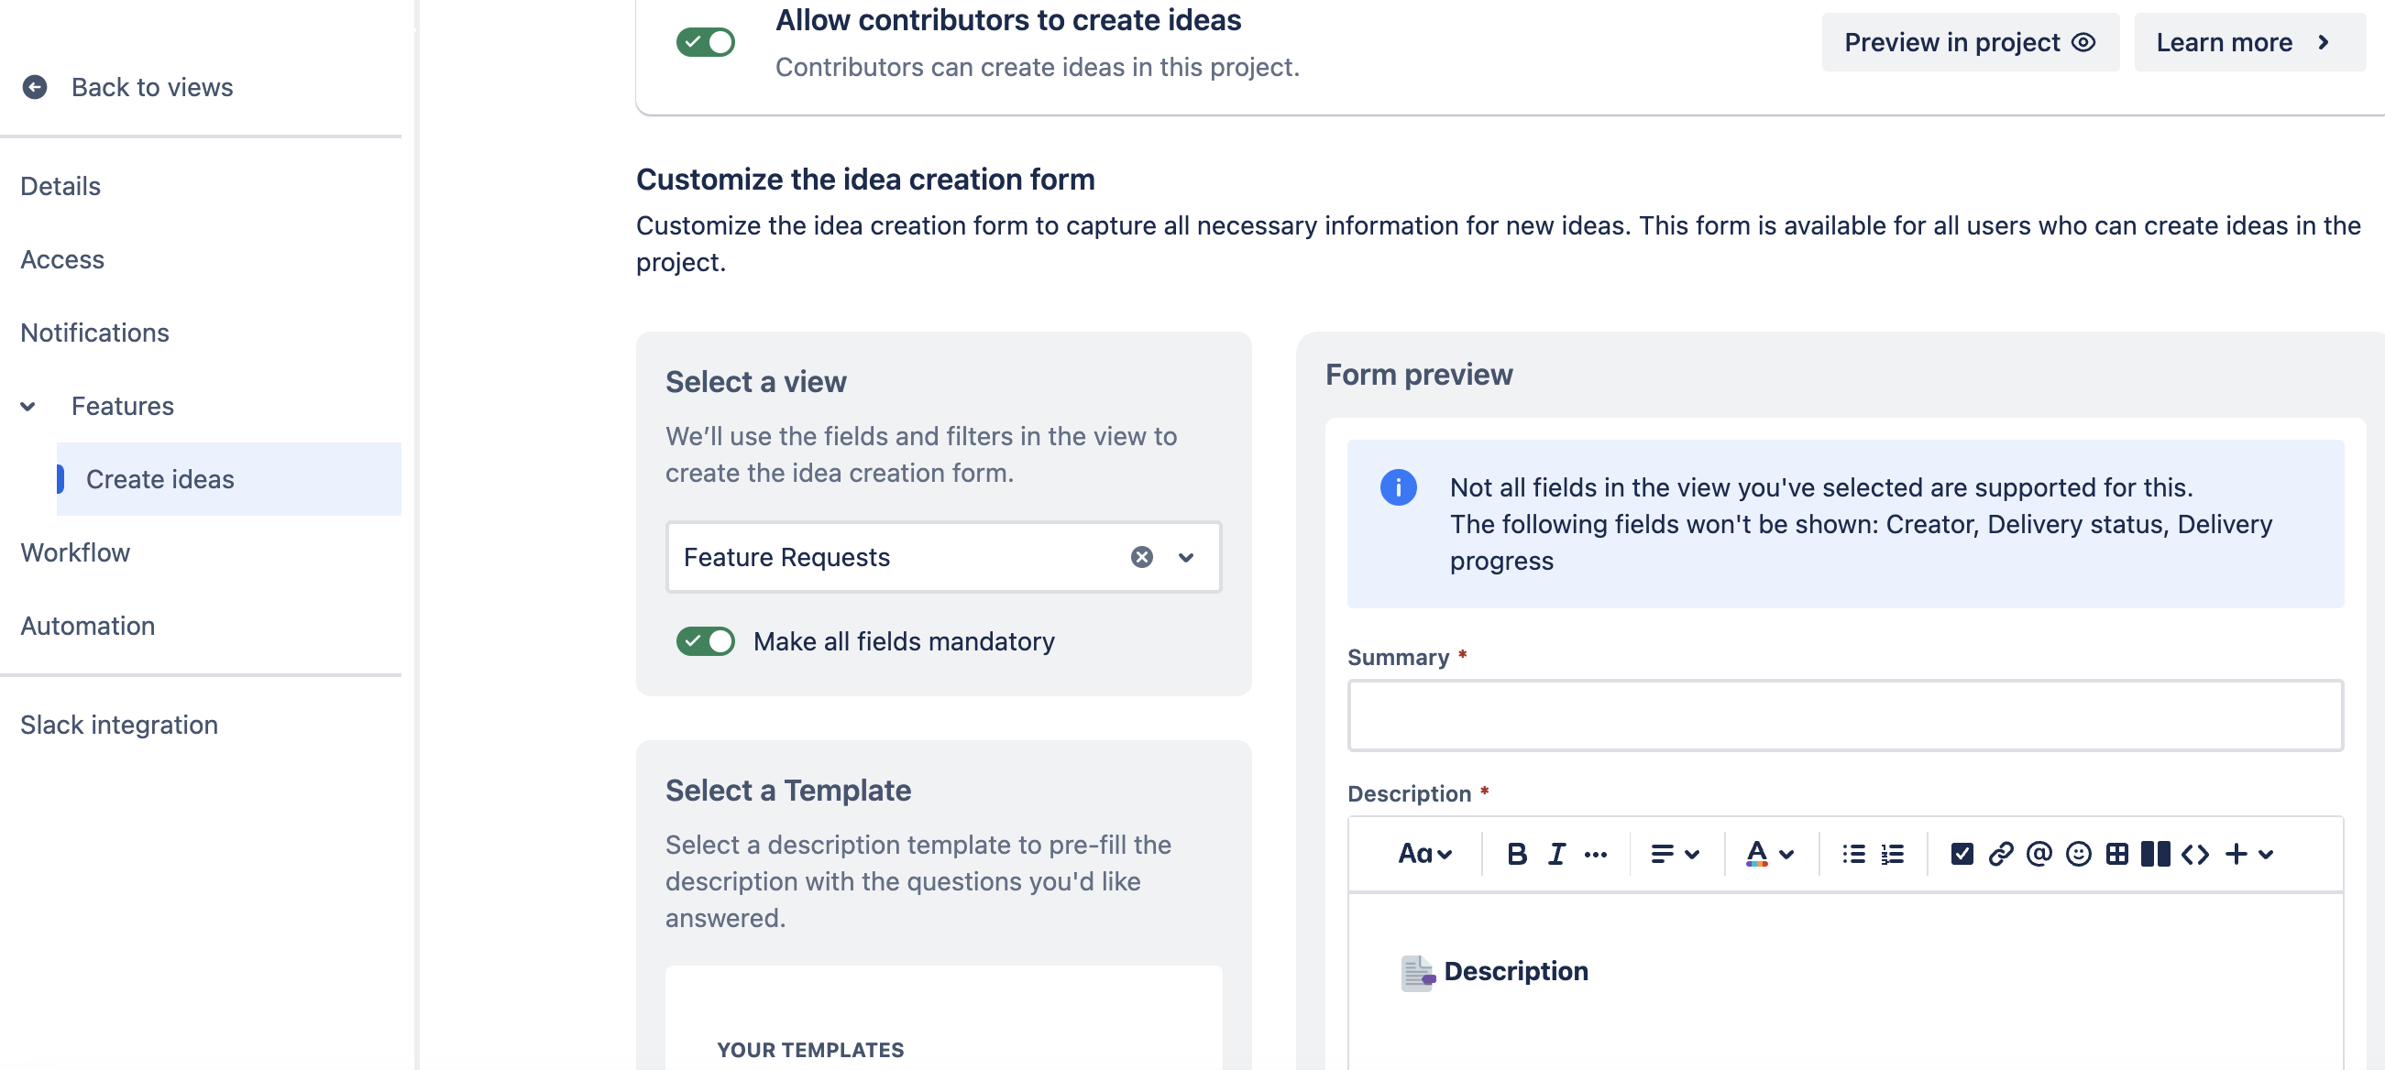
Task: Open the Slack integration settings
Action: point(118,724)
